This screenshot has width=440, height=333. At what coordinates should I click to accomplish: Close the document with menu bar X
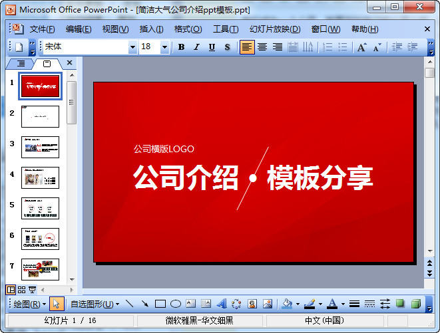coord(427,29)
